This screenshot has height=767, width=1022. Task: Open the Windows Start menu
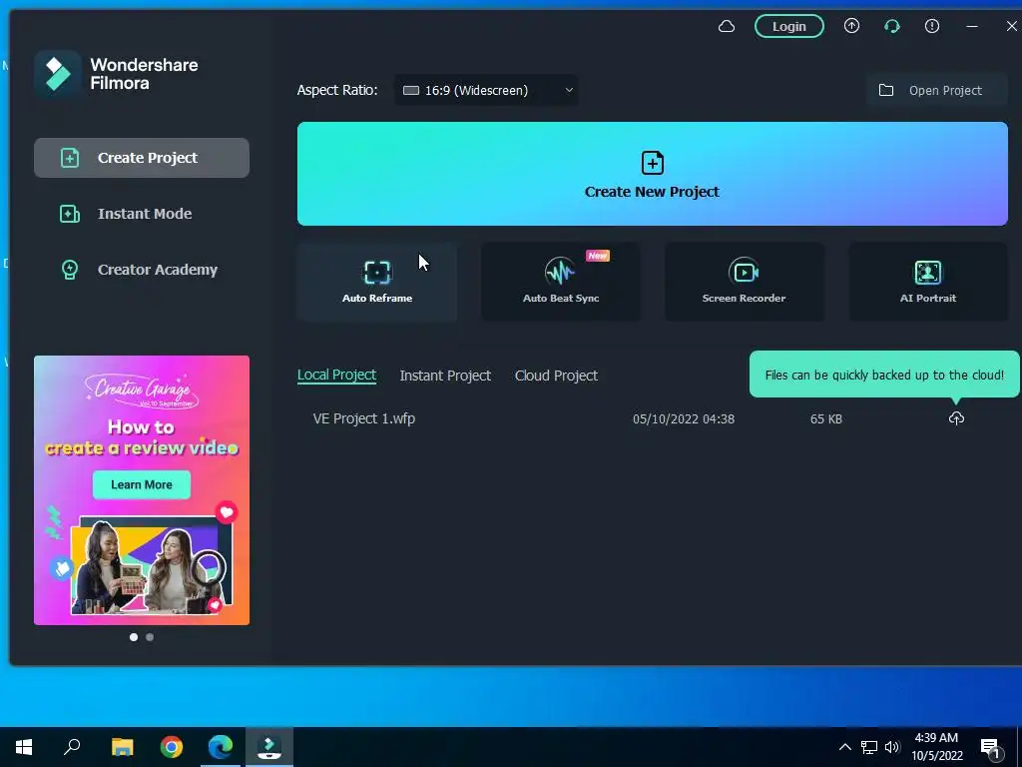(24, 747)
